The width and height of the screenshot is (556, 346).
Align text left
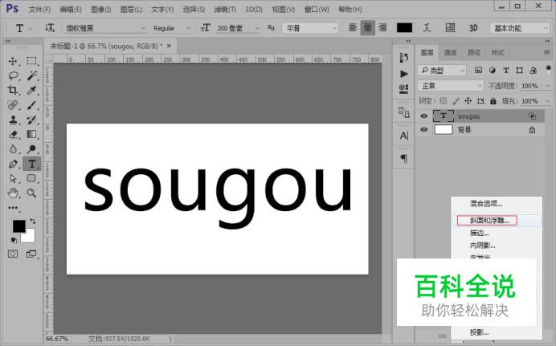[353, 27]
